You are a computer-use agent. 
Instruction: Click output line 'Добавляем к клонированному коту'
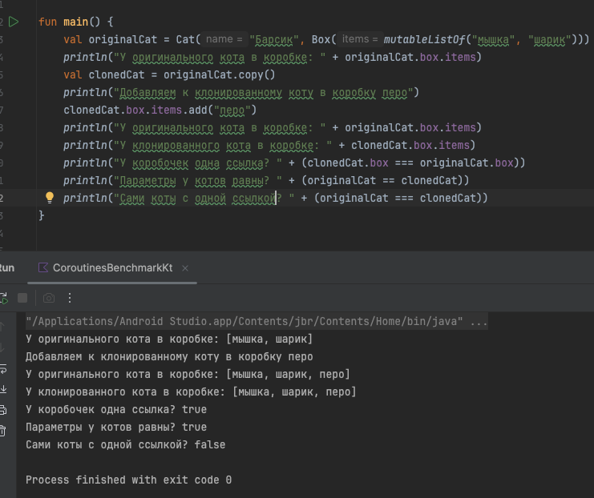169,356
